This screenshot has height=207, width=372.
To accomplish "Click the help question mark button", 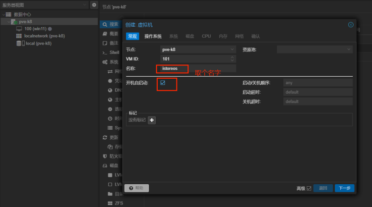I will (137, 188).
